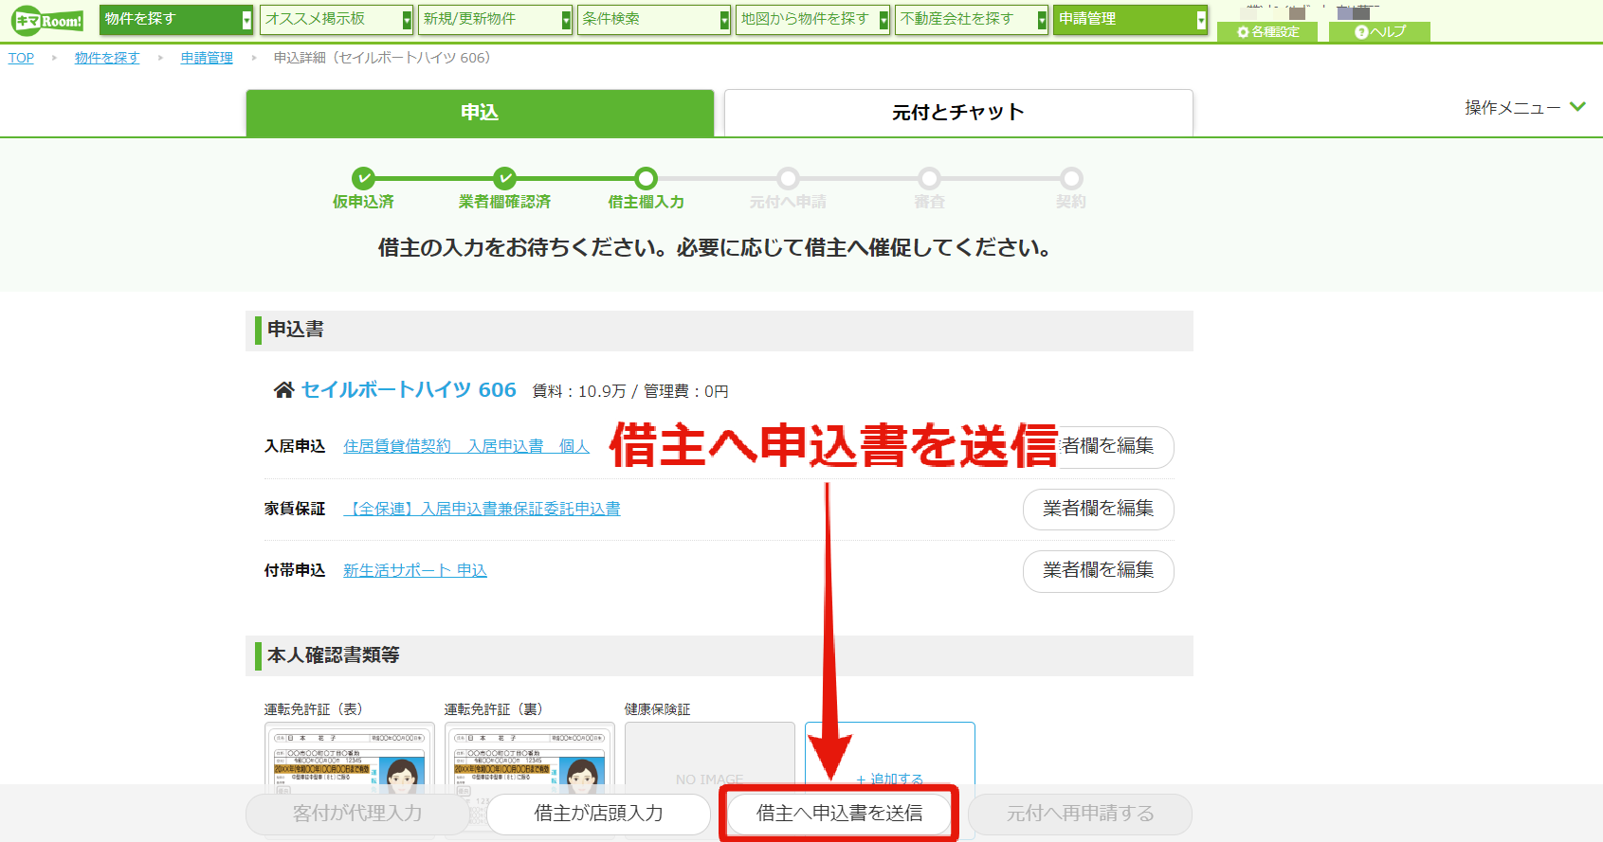This screenshot has width=1603, height=842.
Task: Switch to the 元付とチャット tab
Action: 958,113
